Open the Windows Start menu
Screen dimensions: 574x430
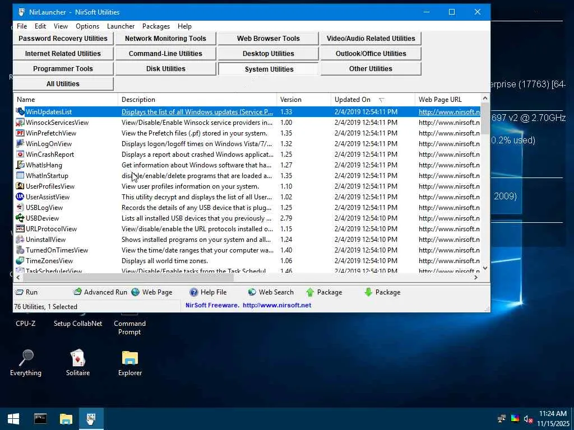pyautogui.click(x=13, y=419)
